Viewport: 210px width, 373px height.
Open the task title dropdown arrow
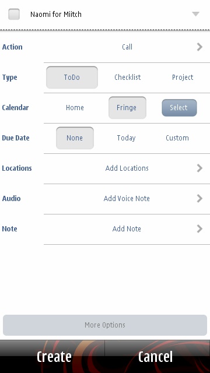195,14
